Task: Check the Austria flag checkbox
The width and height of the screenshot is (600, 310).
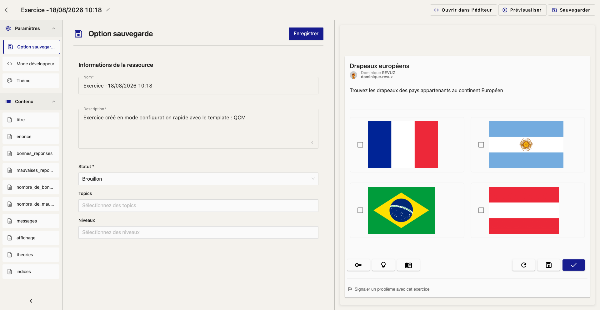Action: [x=481, y=210]
